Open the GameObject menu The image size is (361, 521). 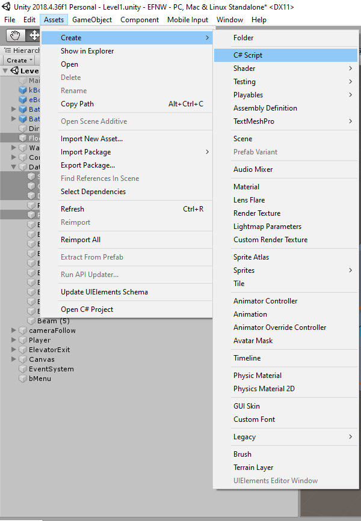(92, 20)
